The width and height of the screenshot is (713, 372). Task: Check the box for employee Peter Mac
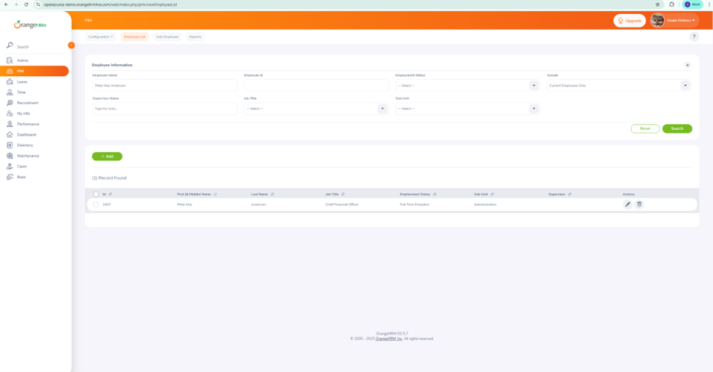point(96,204)
